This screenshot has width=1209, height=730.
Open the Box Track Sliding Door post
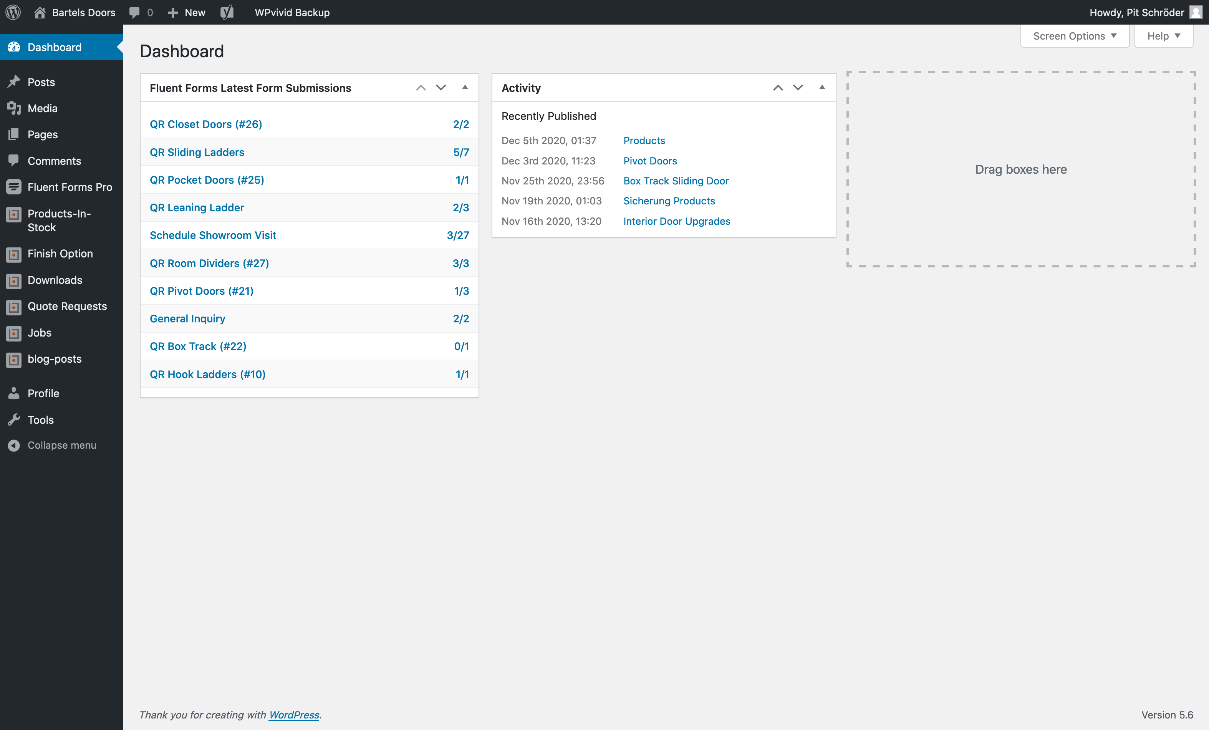point(676,181)
